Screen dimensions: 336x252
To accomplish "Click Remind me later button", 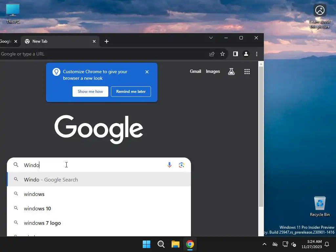I will [x=131, y=92].
